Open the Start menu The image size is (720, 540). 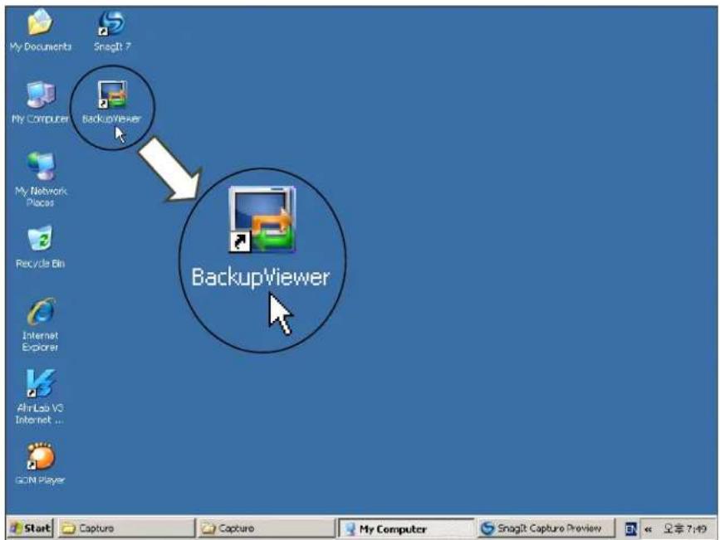click(x=30, y=528)
